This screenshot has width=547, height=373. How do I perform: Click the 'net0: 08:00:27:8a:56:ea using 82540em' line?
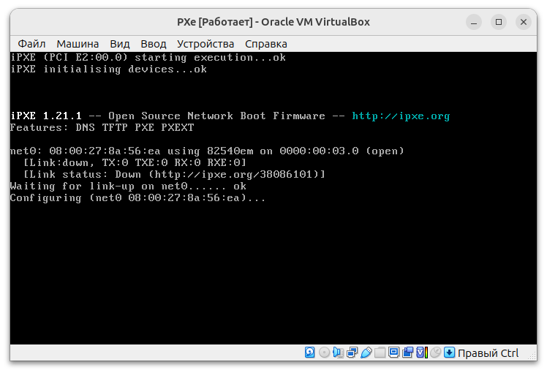(x=207, y=151)
